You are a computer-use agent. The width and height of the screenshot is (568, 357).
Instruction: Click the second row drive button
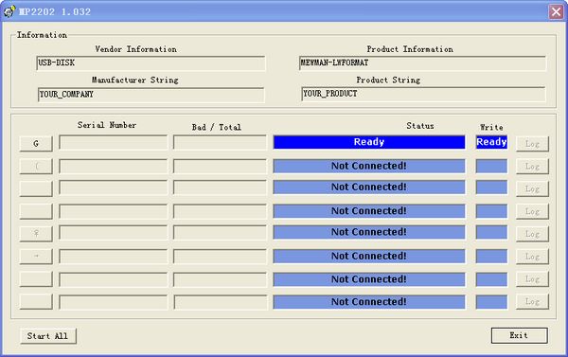(x=36, y=167)
